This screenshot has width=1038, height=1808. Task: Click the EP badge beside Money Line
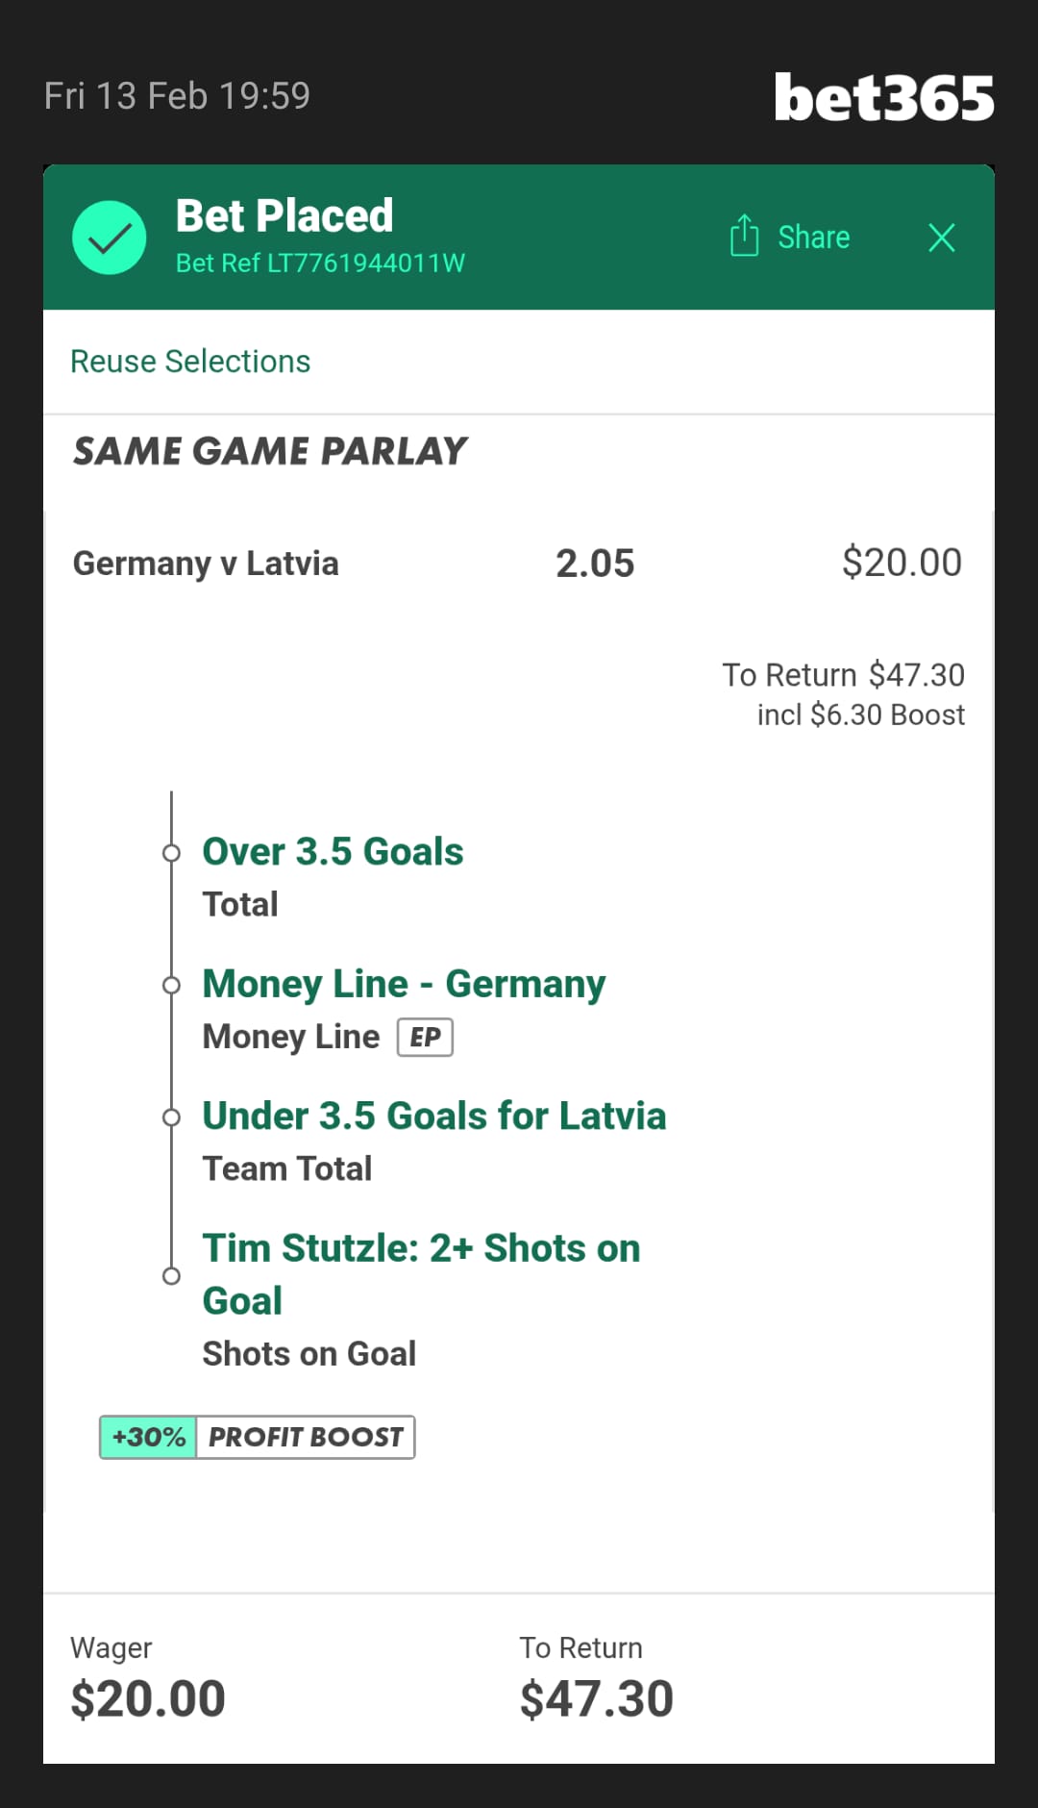pyautogui.click(x=425, y=1038)
